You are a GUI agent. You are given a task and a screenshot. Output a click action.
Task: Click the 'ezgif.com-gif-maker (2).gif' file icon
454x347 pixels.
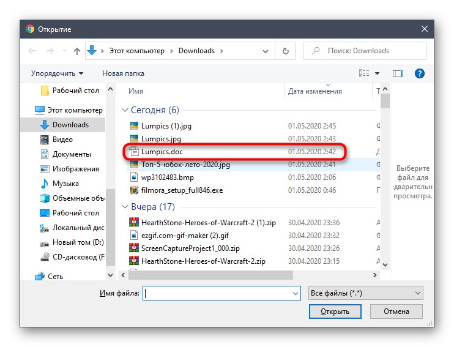click(134, 235)
